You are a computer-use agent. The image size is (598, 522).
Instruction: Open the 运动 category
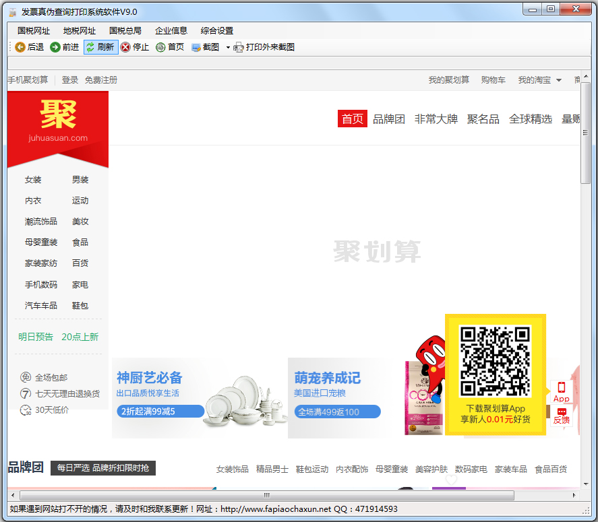click(x=80, y=201)
